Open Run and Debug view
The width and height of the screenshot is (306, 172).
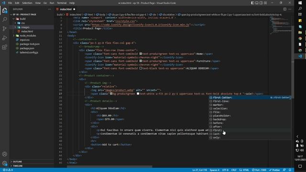point(4,38)
